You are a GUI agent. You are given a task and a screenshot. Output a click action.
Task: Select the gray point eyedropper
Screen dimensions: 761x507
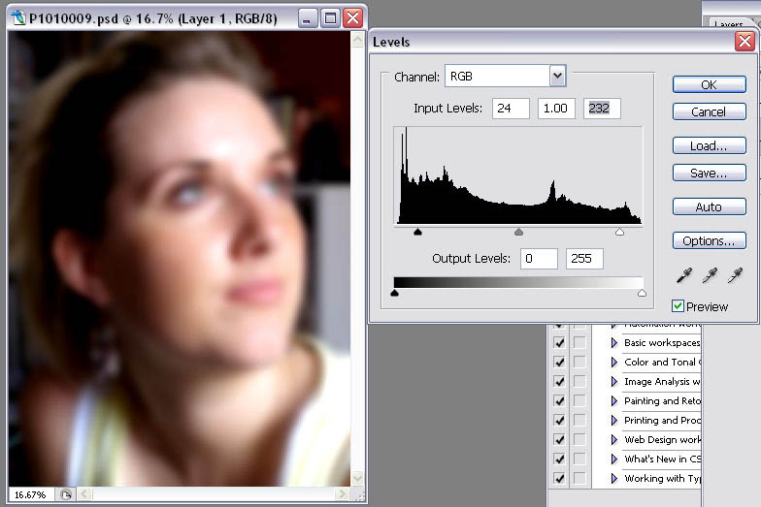711,275
